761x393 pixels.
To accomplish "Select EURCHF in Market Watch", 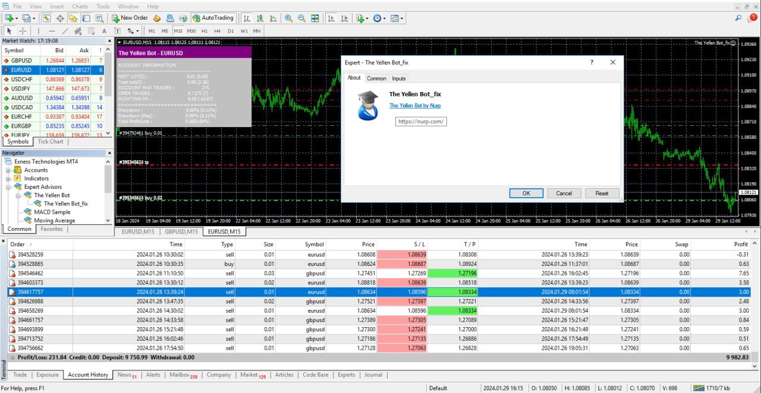I will point(21,117).
